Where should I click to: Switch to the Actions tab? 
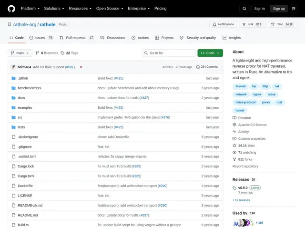(140, 38)
